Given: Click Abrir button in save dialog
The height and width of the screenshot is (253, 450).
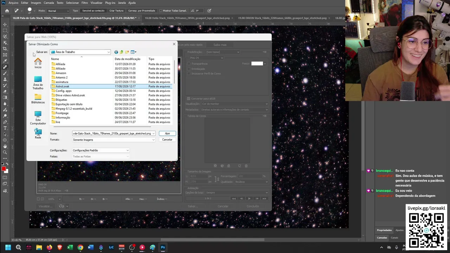Looking at the screenshot, I should [x=167, y=134].
